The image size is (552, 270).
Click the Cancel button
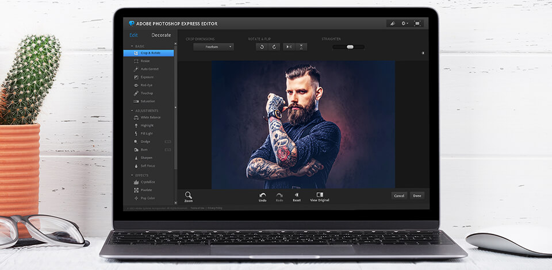click(399, 196)
